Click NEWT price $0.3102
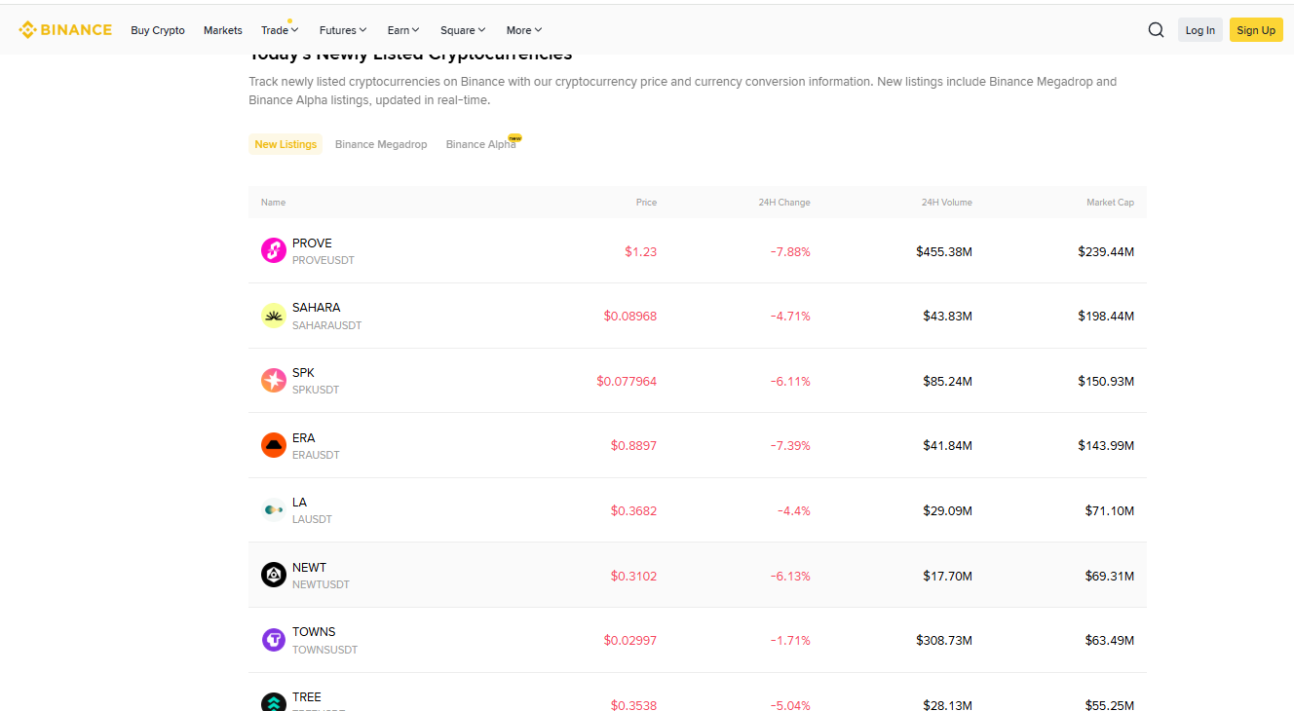Viewport: 1294px width, 711px height. click(x=633, y=576)
